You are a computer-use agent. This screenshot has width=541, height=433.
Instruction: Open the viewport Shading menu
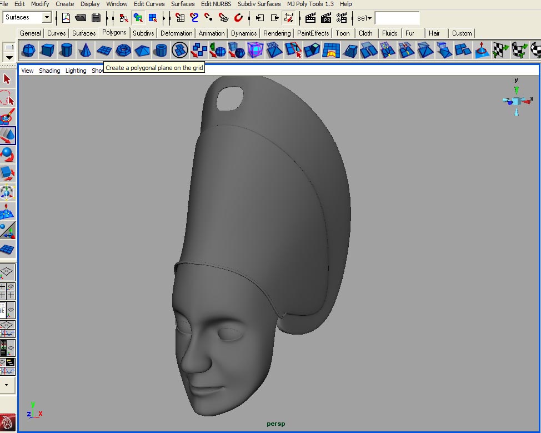[49, 71]
